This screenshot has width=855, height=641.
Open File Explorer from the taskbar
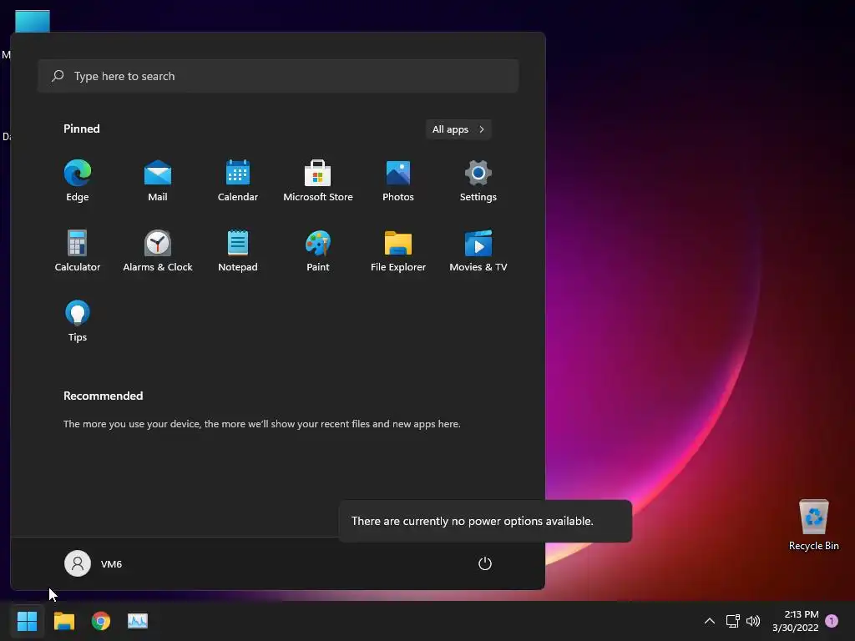tap(63, 621)
